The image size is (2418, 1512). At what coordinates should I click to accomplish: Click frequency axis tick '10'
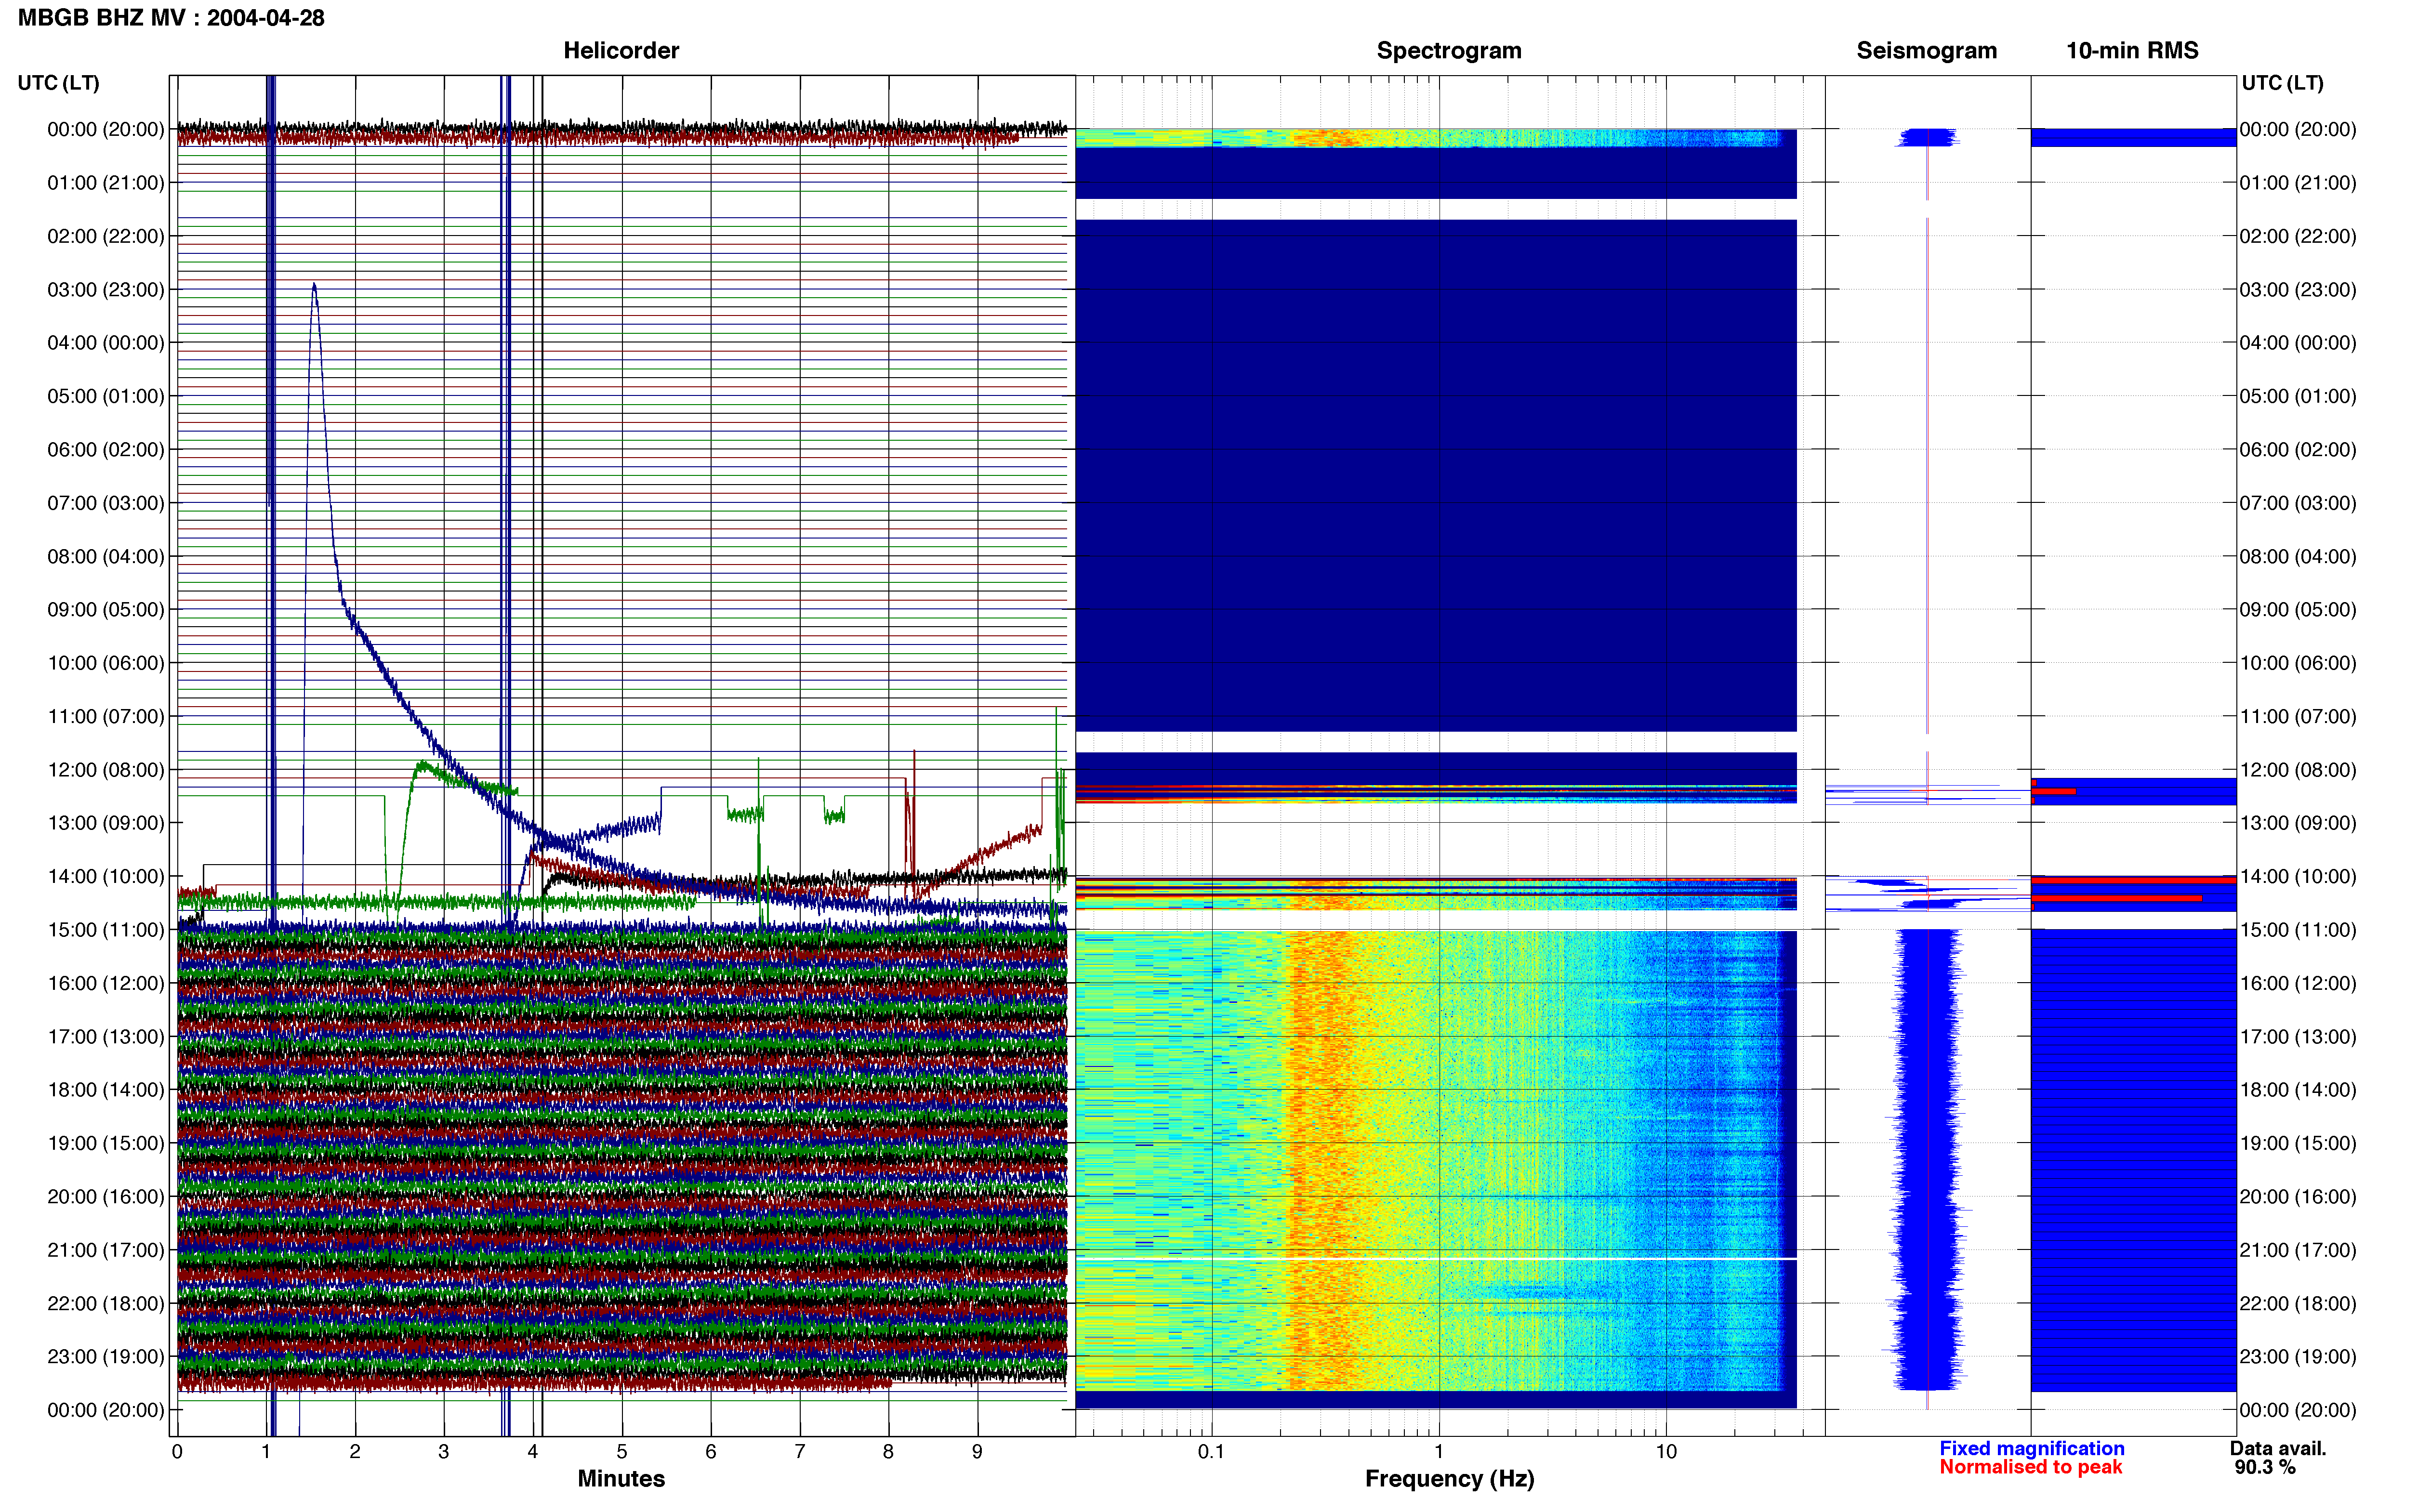click(1666, 1452)
